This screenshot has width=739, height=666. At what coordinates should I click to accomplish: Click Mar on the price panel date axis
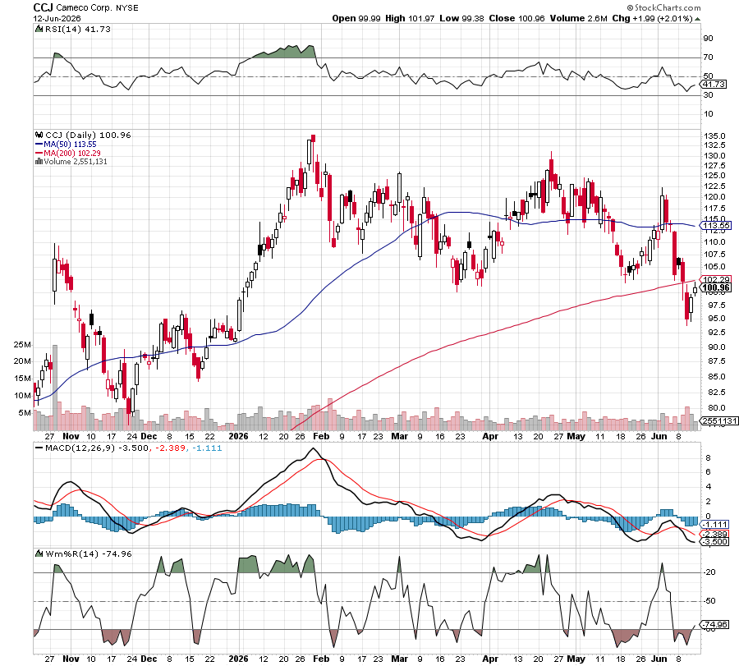coord(400,436)
